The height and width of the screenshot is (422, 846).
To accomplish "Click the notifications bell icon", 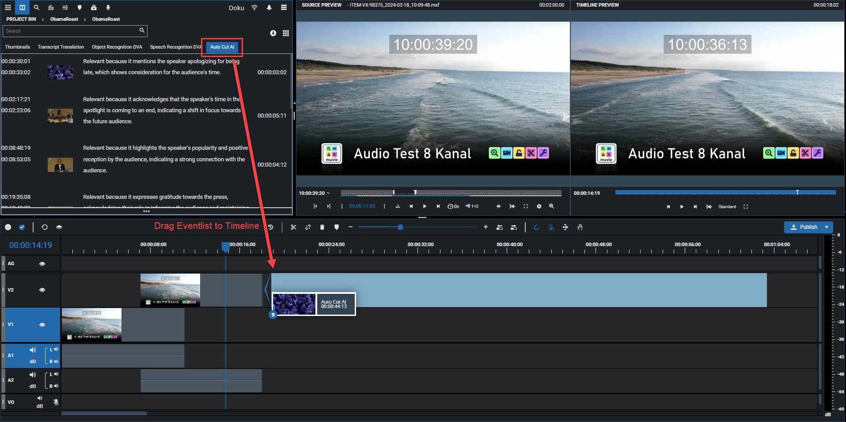I will 269,8.
